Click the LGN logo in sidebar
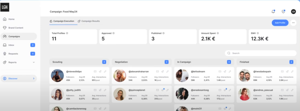The width and height of the screenshot is (300, 111). tap(5, 7)
